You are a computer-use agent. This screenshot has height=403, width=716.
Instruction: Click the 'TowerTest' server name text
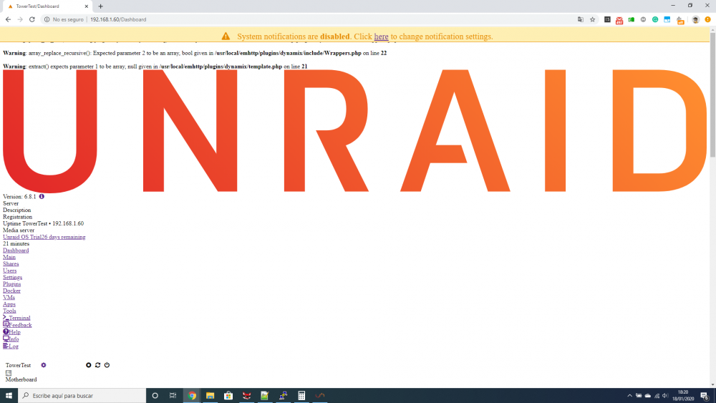tap(19, 365)
